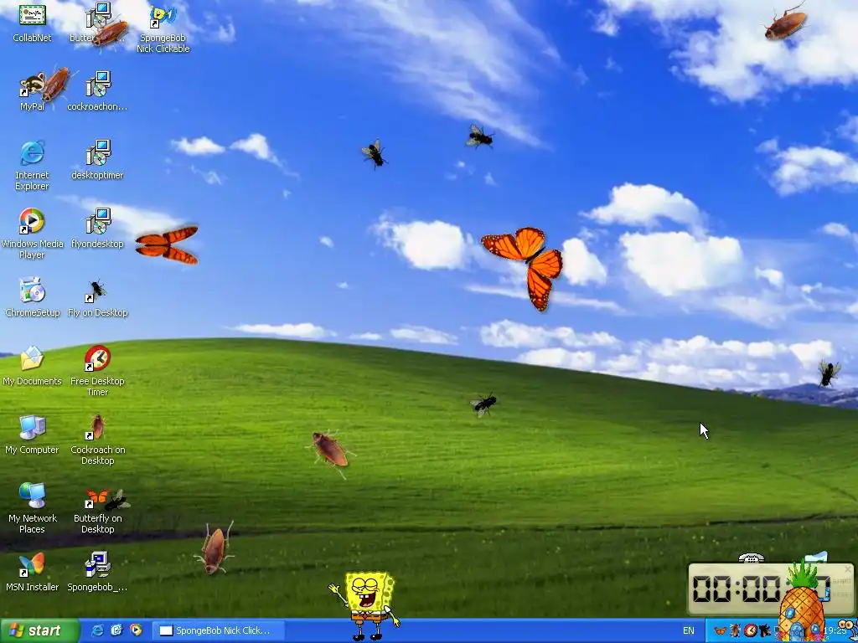Launch the Free Desktop Timer shortcut

point(97,371)
